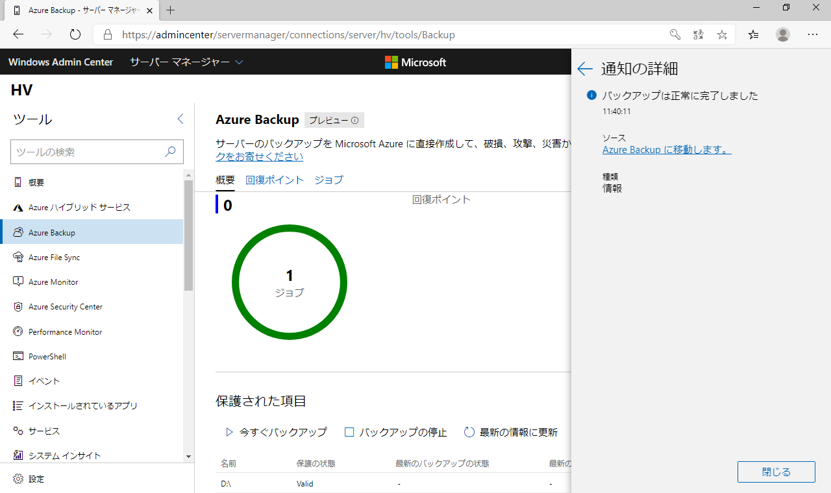Image resolution: width=831 pixels, height=493 pixels.
Task: Click the 閉じる button in notification panel
Action: [776, 472]
